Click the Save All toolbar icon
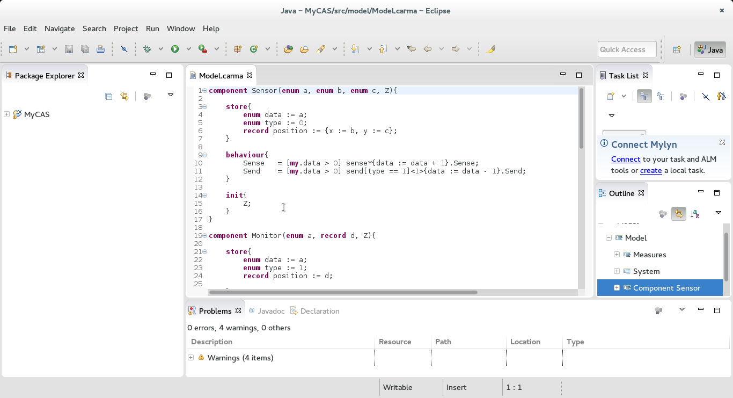 [85, 49]
